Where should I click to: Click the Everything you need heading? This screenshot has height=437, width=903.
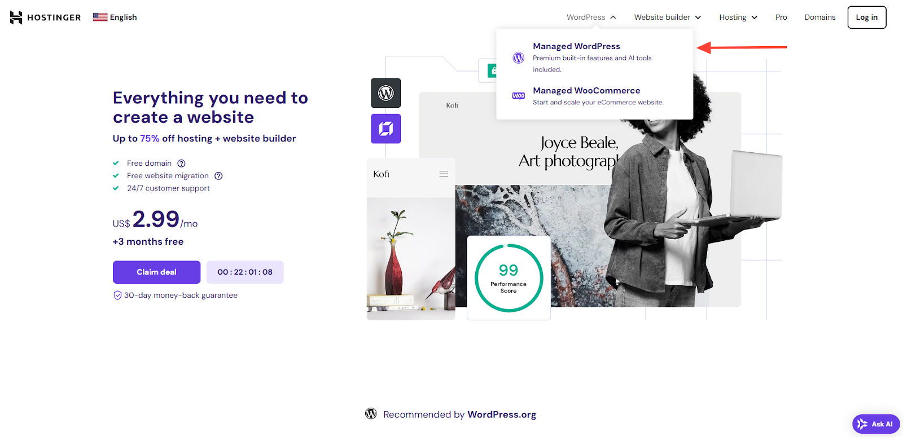click(x=211, y=107)
